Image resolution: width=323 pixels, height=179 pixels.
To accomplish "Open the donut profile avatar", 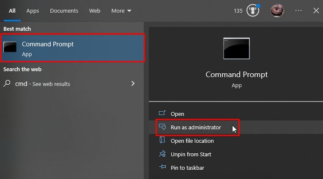I will coord(277,11).
